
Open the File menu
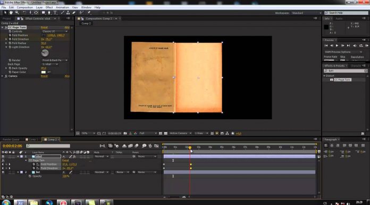click(4, 7)
